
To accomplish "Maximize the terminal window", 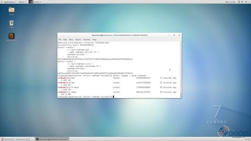I will point(174,35).
